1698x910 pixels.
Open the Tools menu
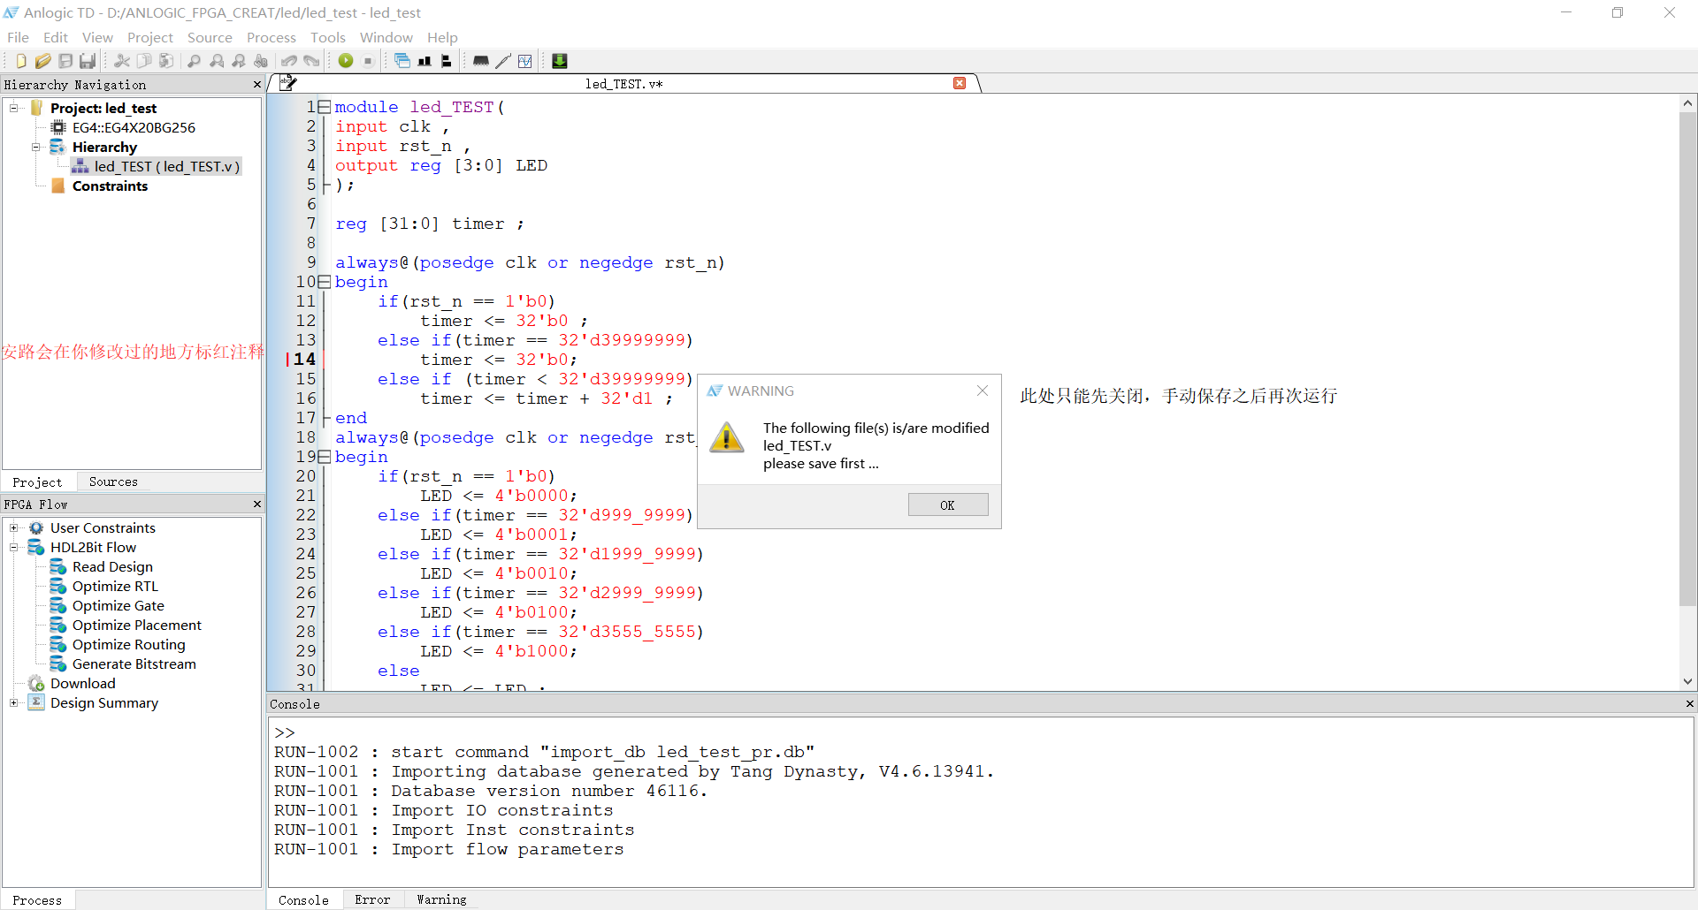click(x=328, y=37)
